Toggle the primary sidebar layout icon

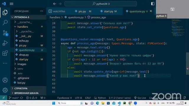pyautogui.click(x=153, y=4)
